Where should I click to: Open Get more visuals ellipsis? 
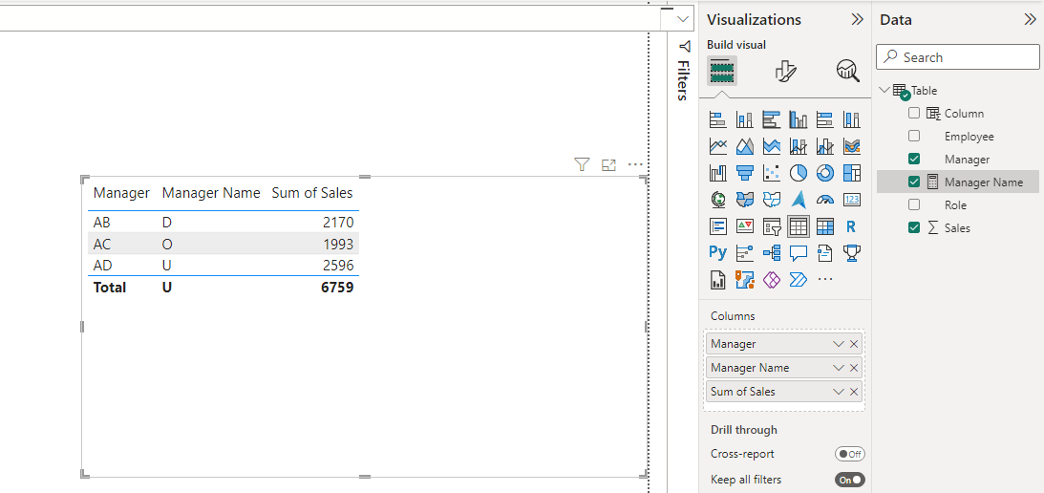pos(825,280)
